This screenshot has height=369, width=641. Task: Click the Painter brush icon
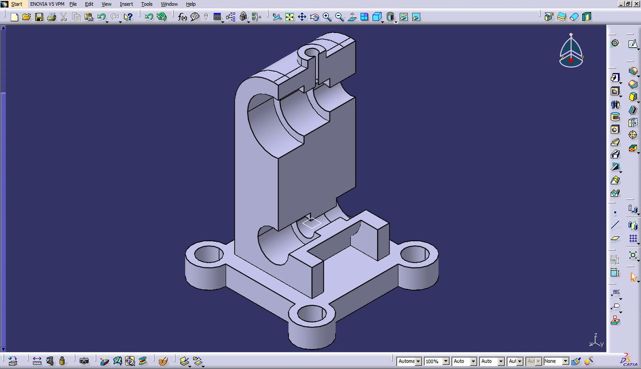point(575,360)
